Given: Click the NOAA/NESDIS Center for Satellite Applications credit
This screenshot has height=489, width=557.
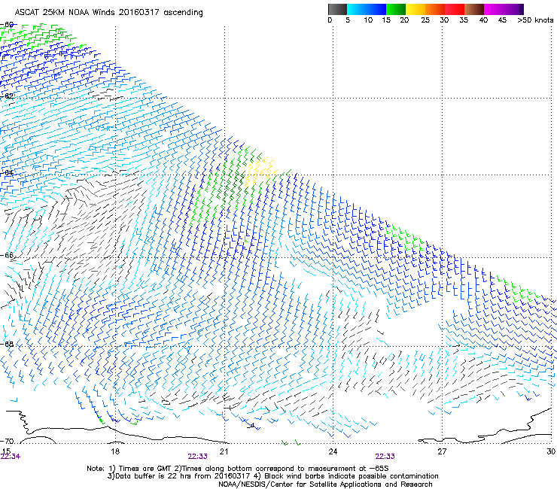Looking at the screenshot, I should pyautogui.click(x=325, y=484).
